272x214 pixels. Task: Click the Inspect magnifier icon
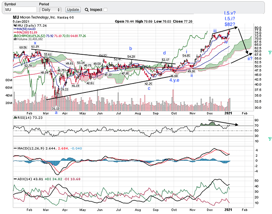click(87, 9)
